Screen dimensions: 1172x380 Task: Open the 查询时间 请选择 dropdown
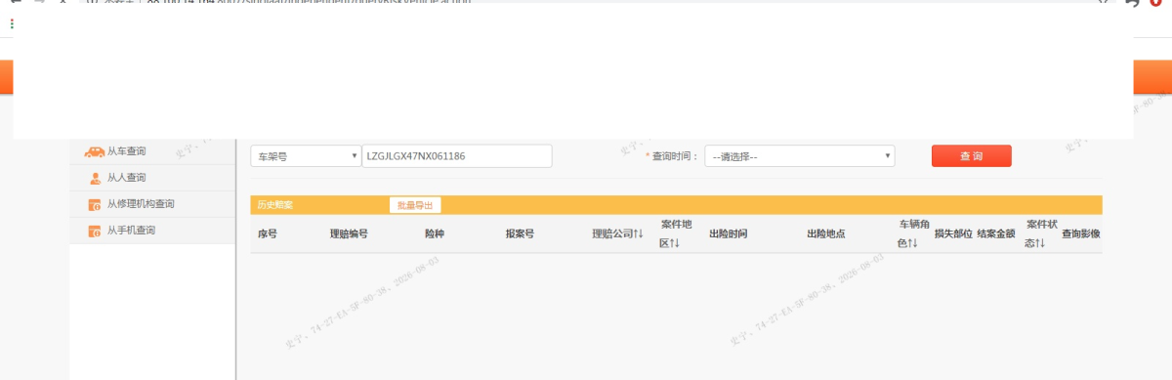pyautogui.click(x=800, y=156)
